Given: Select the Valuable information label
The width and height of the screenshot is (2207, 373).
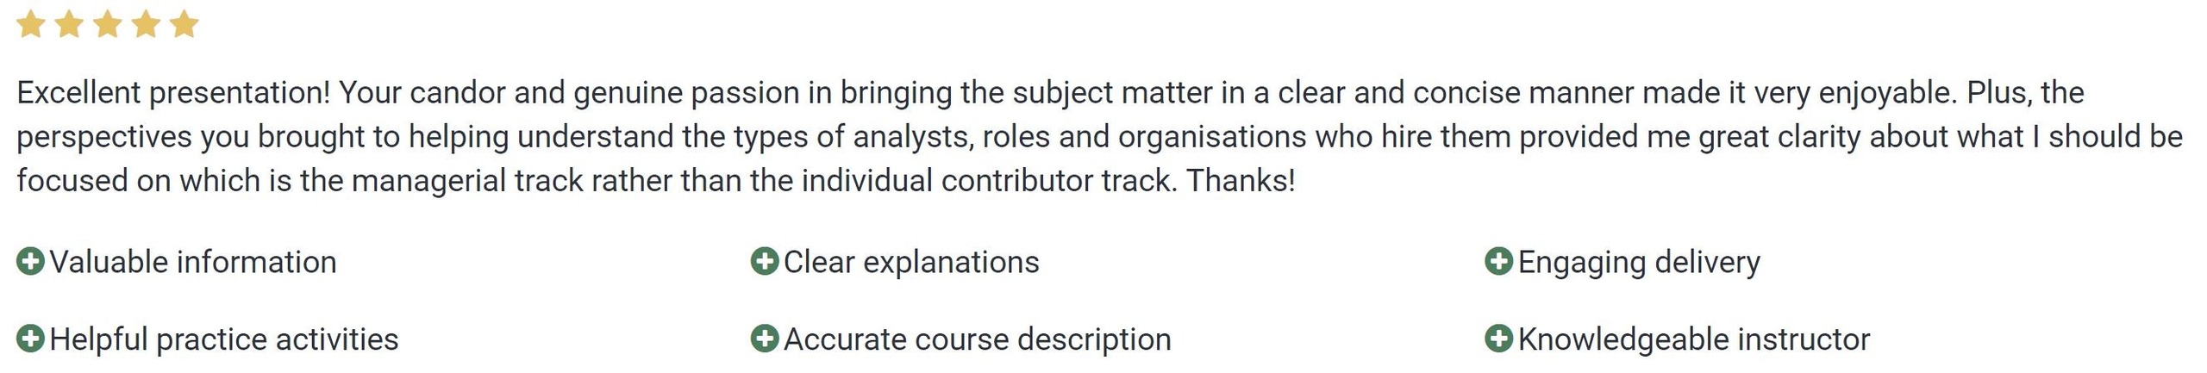Looking at the screenshot, I should [x=193, y=262].
